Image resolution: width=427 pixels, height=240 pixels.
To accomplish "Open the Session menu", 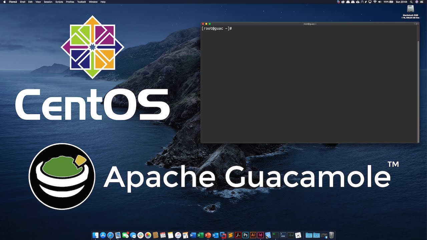I will tap(48, 2).
